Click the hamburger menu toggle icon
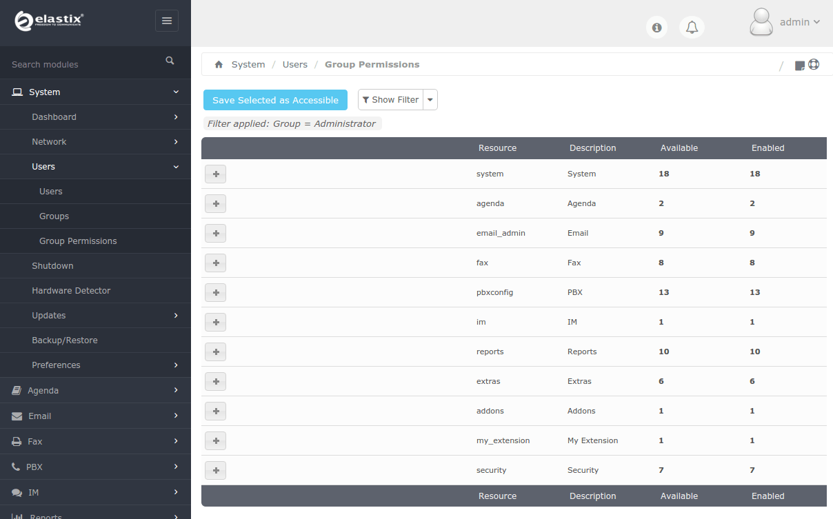Screen dimensions: 833x519 tap(166, 21)
